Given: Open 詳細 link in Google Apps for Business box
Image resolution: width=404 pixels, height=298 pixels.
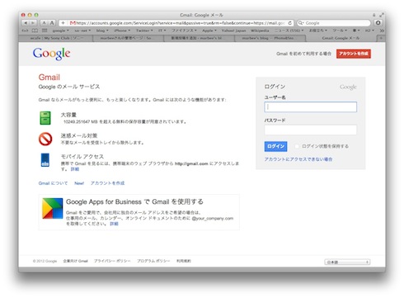Looking at the screenshot, I should click(x=114, y=224).
